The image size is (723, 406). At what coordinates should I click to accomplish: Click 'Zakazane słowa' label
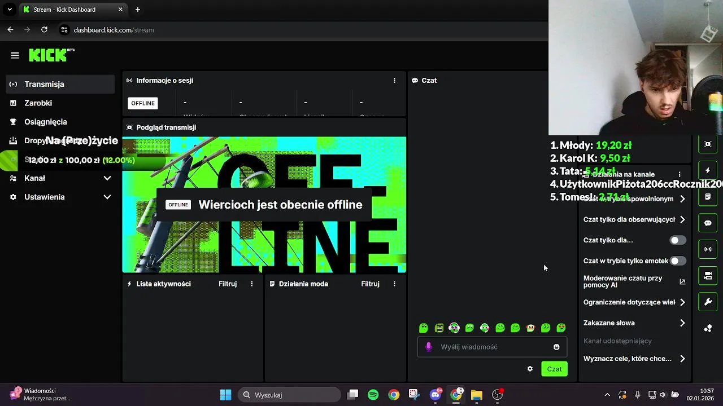(x=609, y=323)
